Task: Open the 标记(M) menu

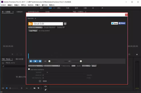Action: [x=30, y=5]
